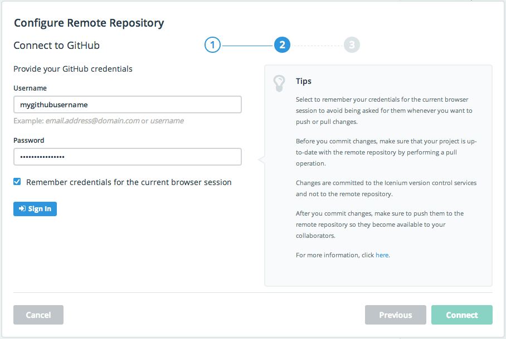Image resolution: width=506 pixels, height=339 pixels.
Task: Click the Provide your GitHub credentials text
Action: tap(73, 69)
